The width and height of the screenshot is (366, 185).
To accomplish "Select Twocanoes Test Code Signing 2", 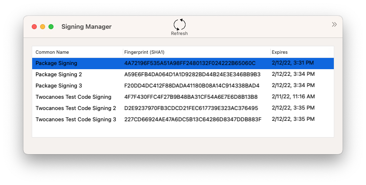I will [183, 108].
